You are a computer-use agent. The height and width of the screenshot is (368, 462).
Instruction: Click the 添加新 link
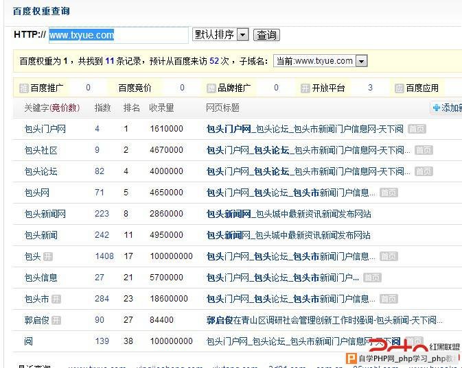(x=452, y=108)
